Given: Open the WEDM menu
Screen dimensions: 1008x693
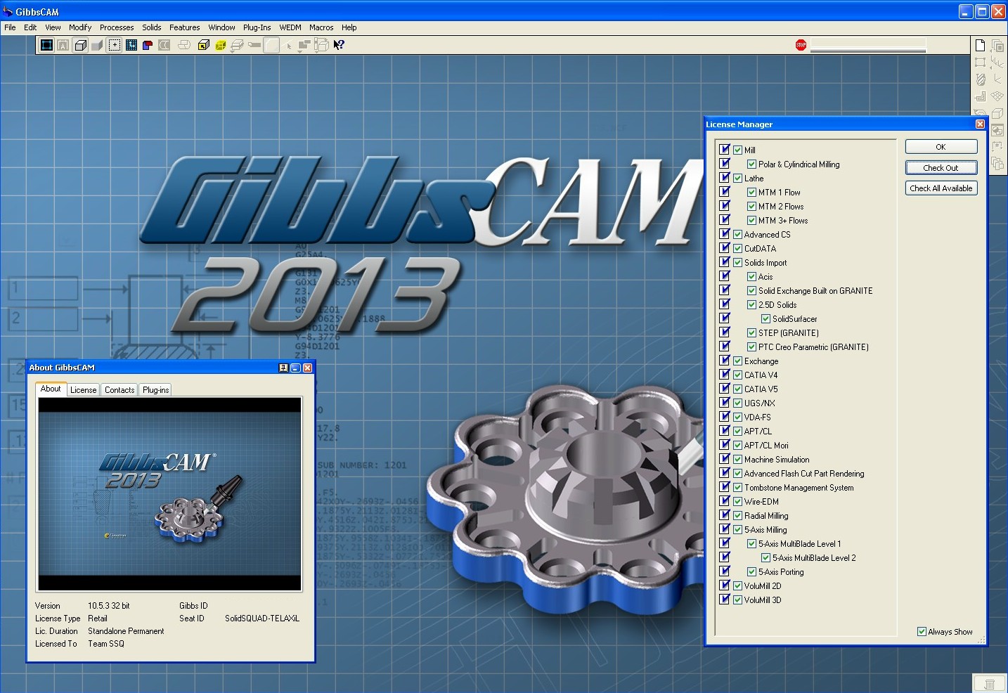Looking at the screenshot, I should (290, 27).
